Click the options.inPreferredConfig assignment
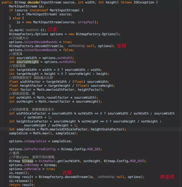 click(x=56, y=149)
